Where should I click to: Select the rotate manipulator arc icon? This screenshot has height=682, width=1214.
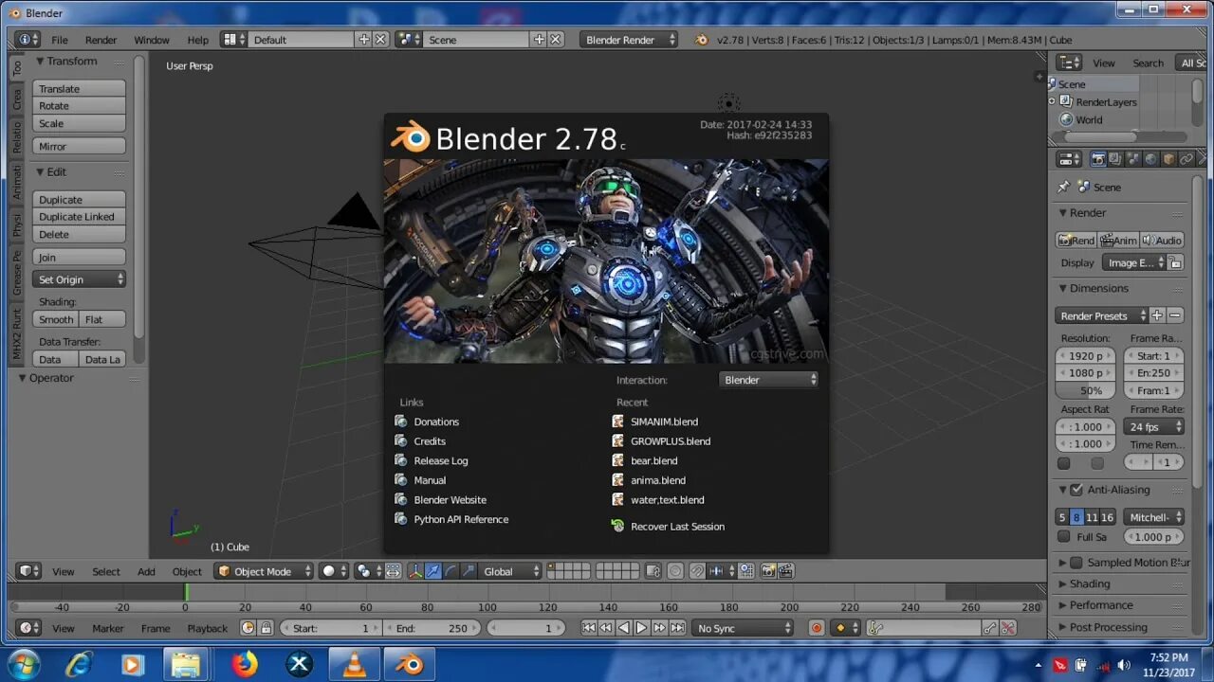point(451,571)
